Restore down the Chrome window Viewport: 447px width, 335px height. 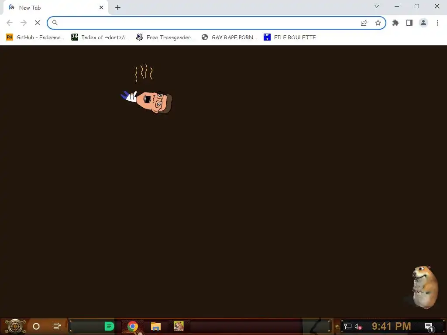tap(417, 6)
